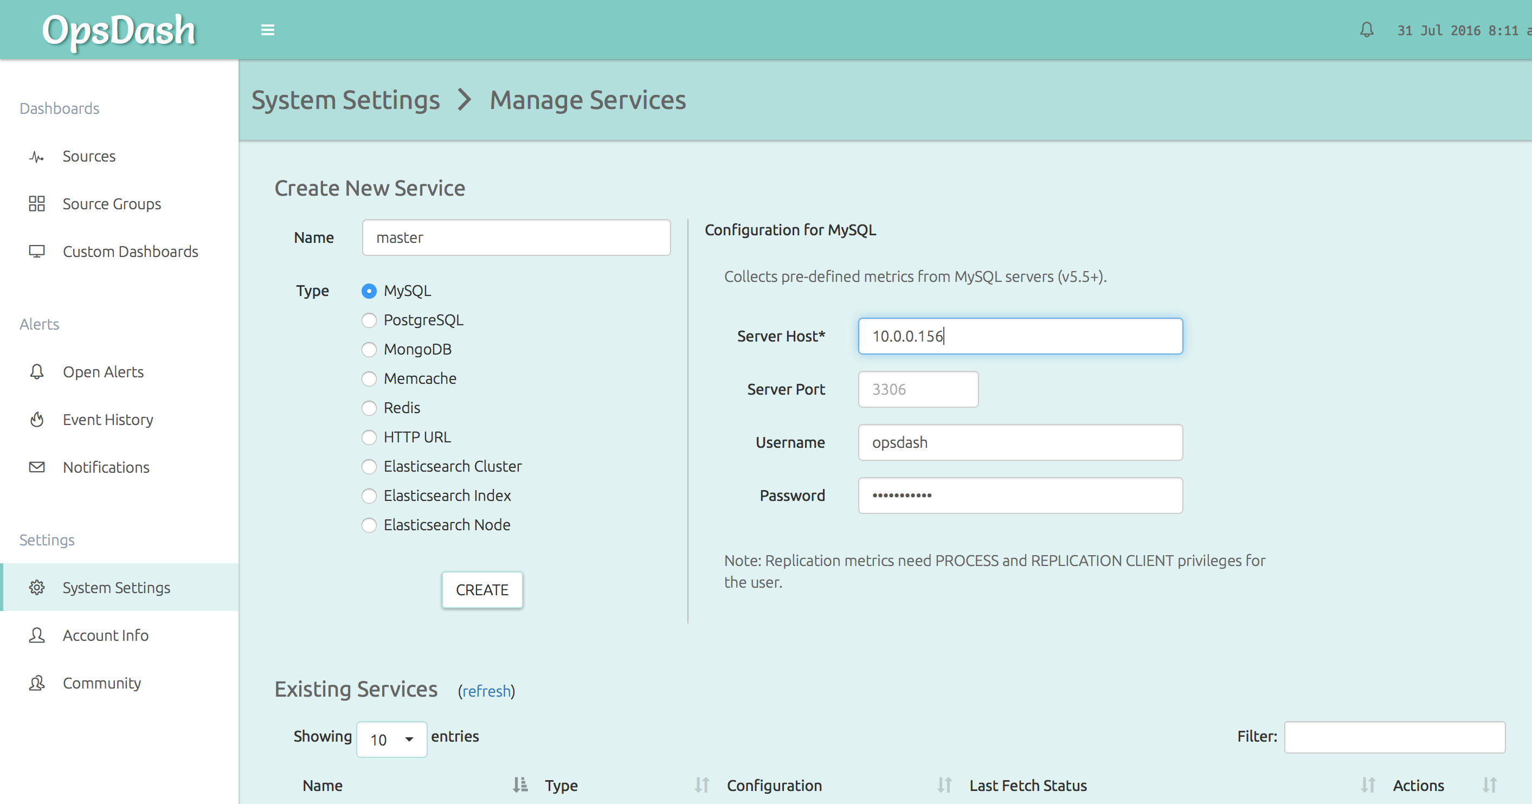
Task: Click the Last Fetch Status column header
Action: pos(1028,786)
